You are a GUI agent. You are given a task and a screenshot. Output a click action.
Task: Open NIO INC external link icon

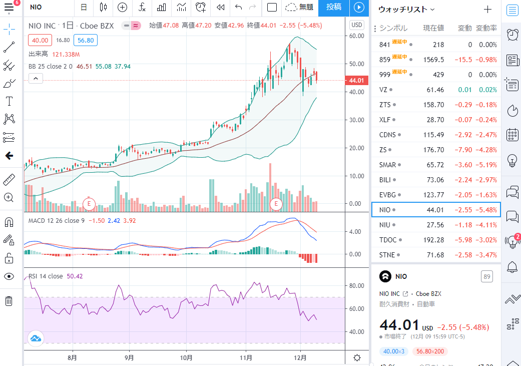pos(405,294)
